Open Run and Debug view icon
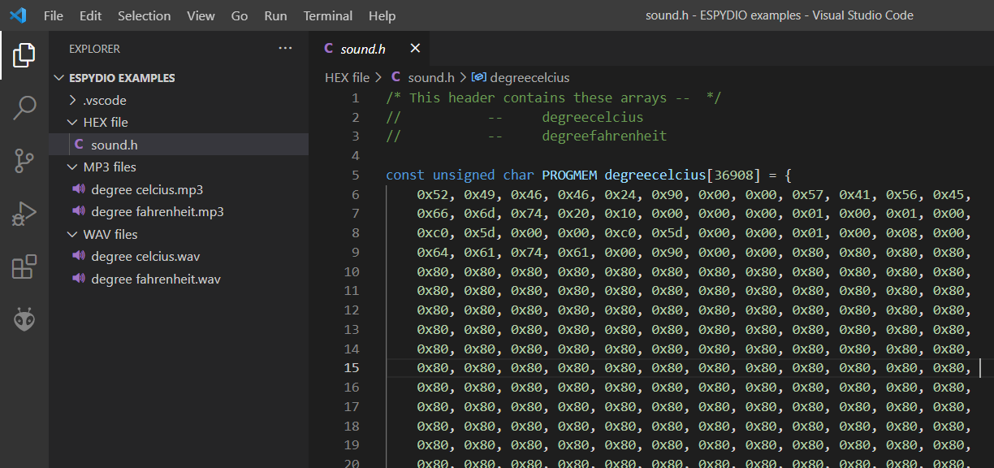994x468 pixels. [x=24, y=214]
